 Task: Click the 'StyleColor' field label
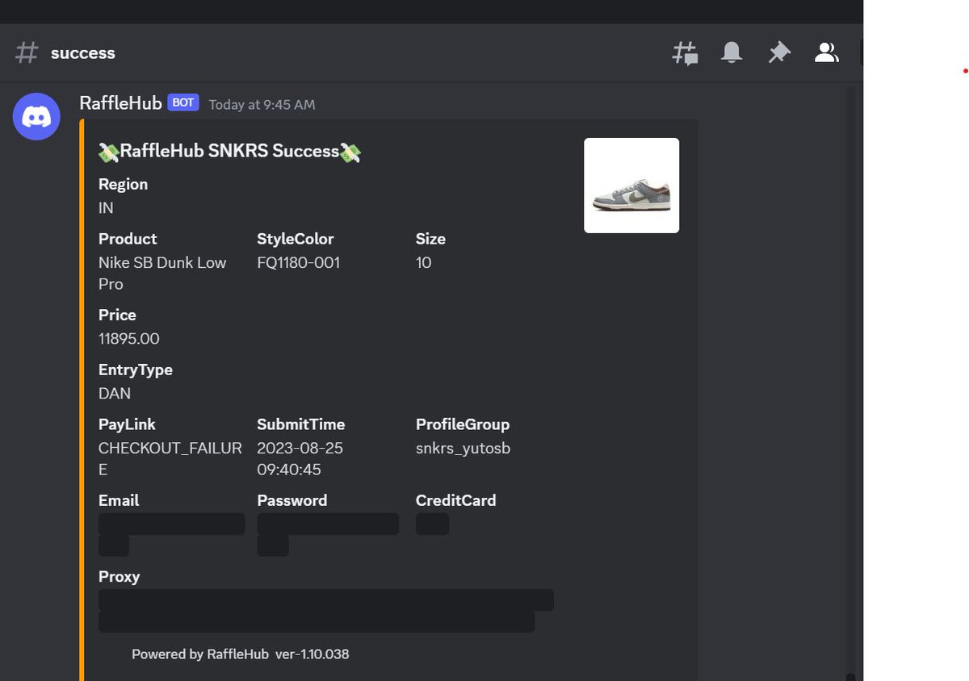point(295,239)
